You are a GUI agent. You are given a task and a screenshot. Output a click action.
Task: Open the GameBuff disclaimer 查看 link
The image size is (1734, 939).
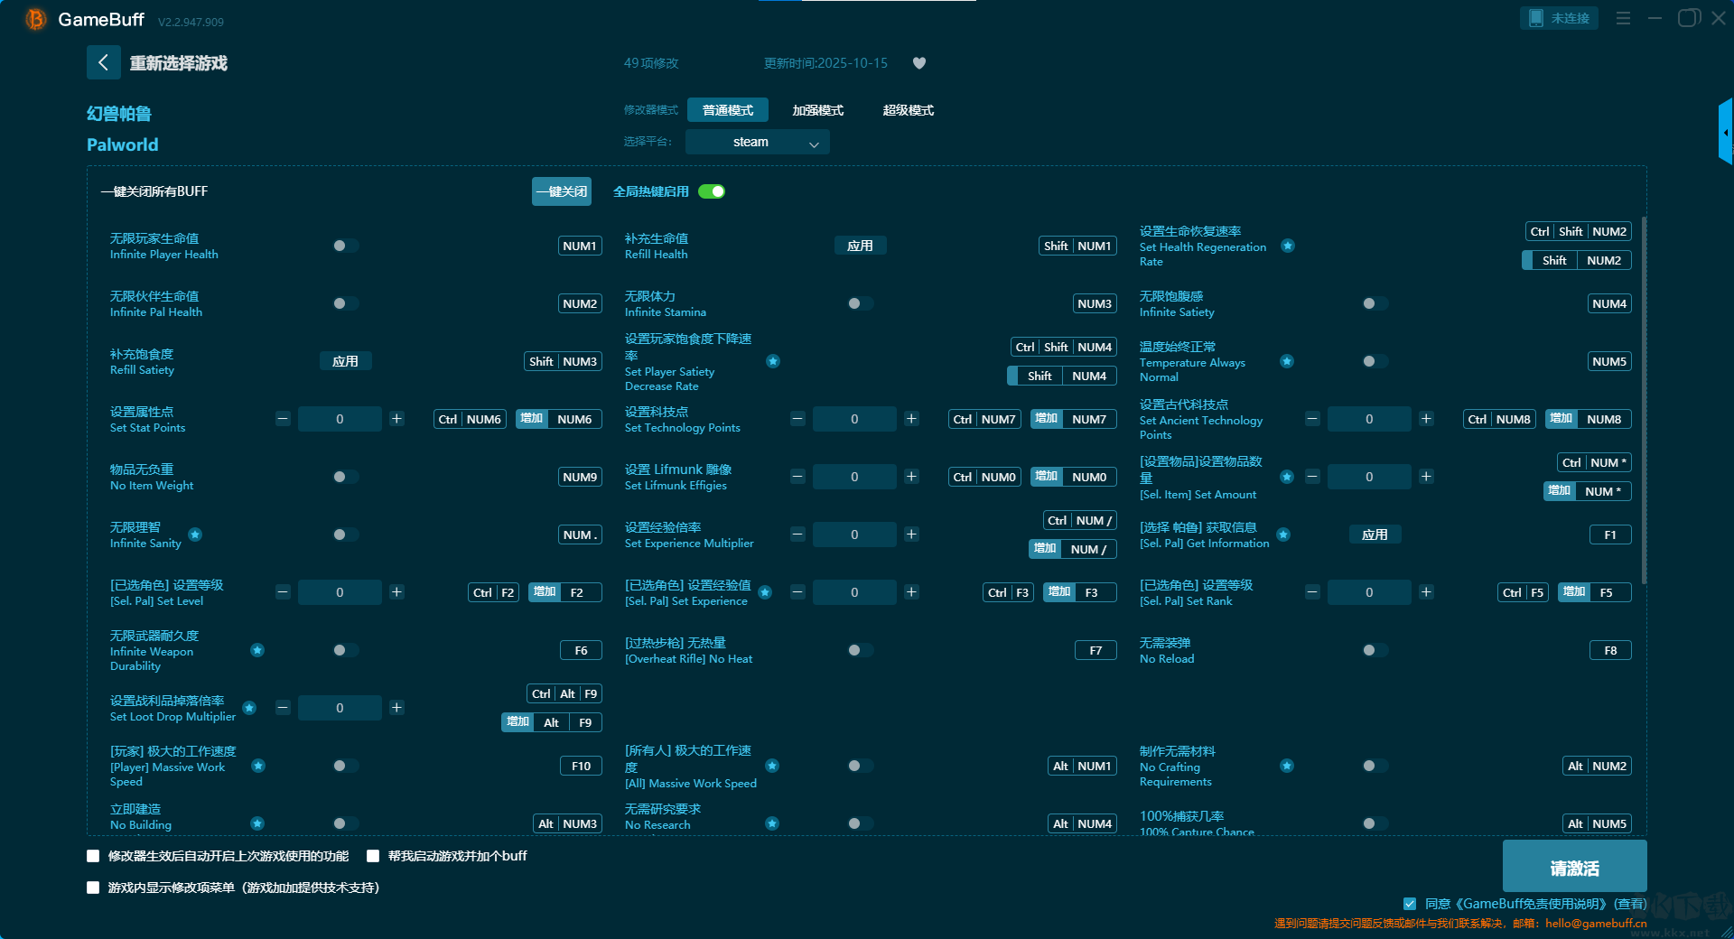[x=1631, y=904]
